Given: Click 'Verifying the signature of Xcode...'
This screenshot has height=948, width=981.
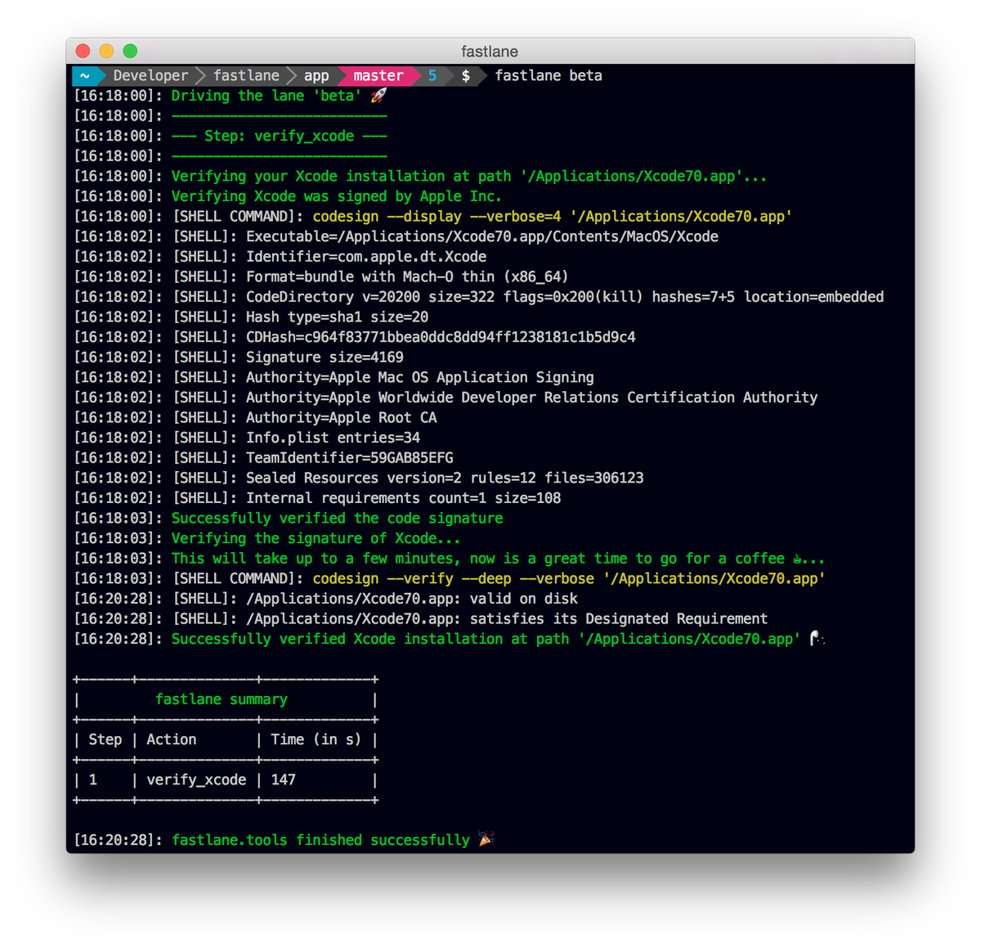Looking at the screenshot, I should (x=316, y=538).
